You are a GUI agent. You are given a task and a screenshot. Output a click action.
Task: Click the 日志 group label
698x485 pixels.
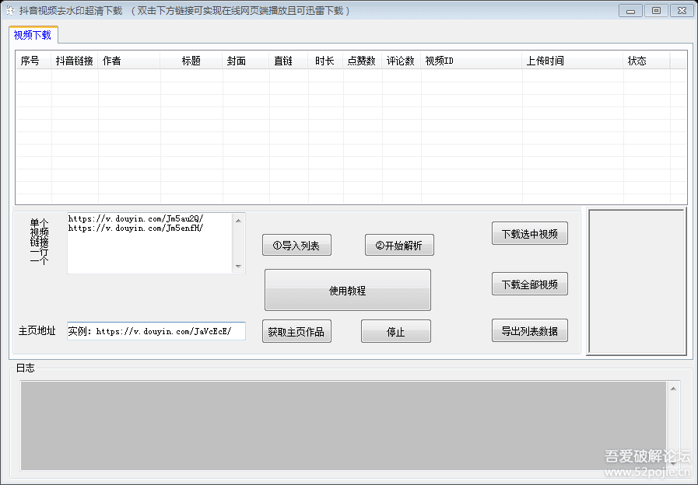tap(26, 368)
